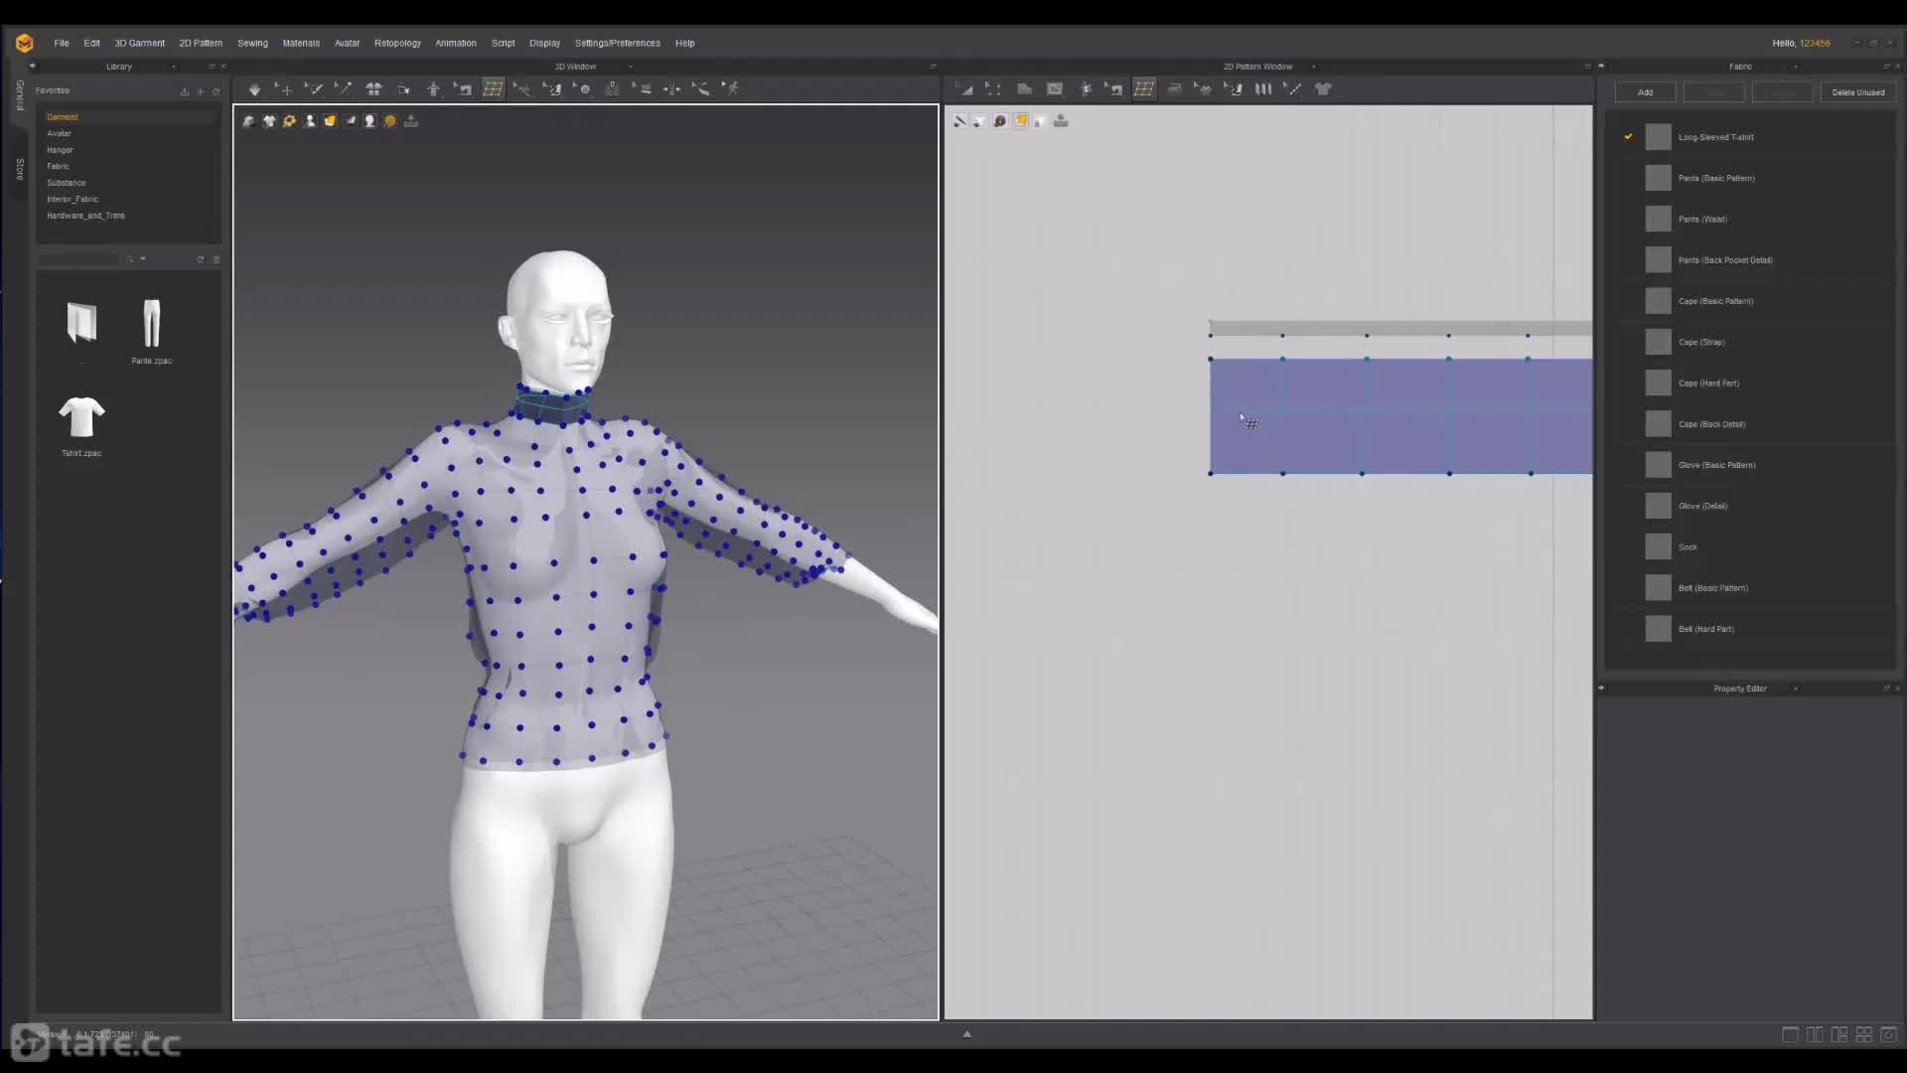Toggle the yellow texture surface icon in the 3D viewport
Image resolution: width=1907 pixels, height=1073 pixels.
330,121
